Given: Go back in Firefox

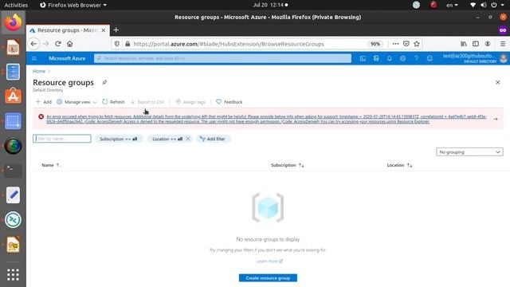Looking at the screenshot, I should pos(33,44).
